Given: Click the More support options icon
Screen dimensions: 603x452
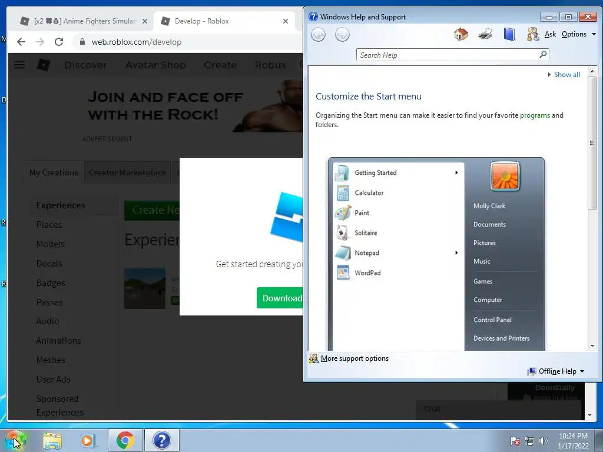Looking at the screenshot, I should coord(313,358).
